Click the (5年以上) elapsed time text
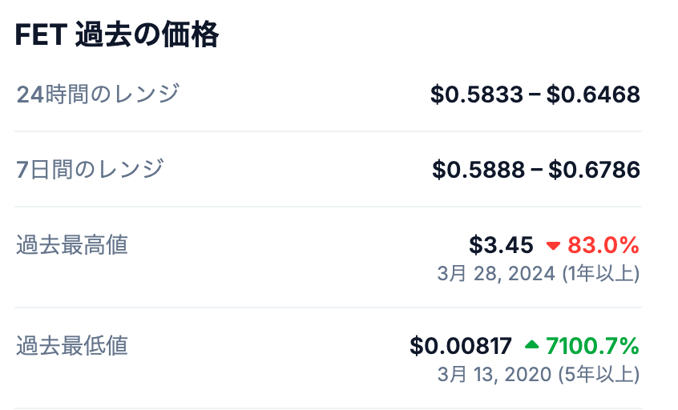The width and height of the screenshot is (678, 410). (x=599, y=374)
